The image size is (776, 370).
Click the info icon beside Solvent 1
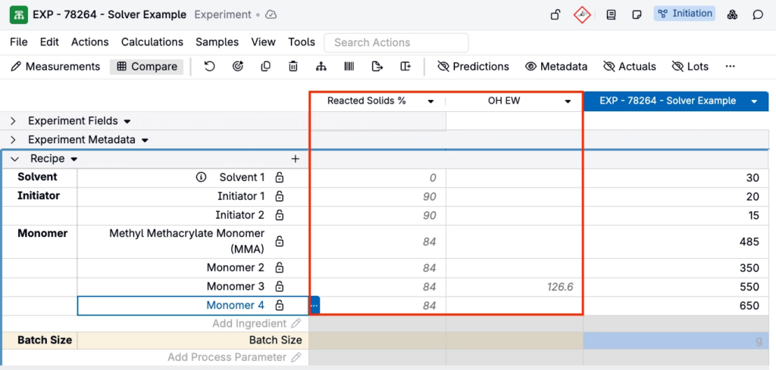[x=200, y=177]
